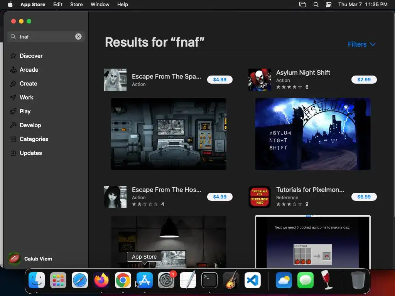Open the Discover section star icon
This screenshot has height=296, width=395.
(x=13, y=56)
